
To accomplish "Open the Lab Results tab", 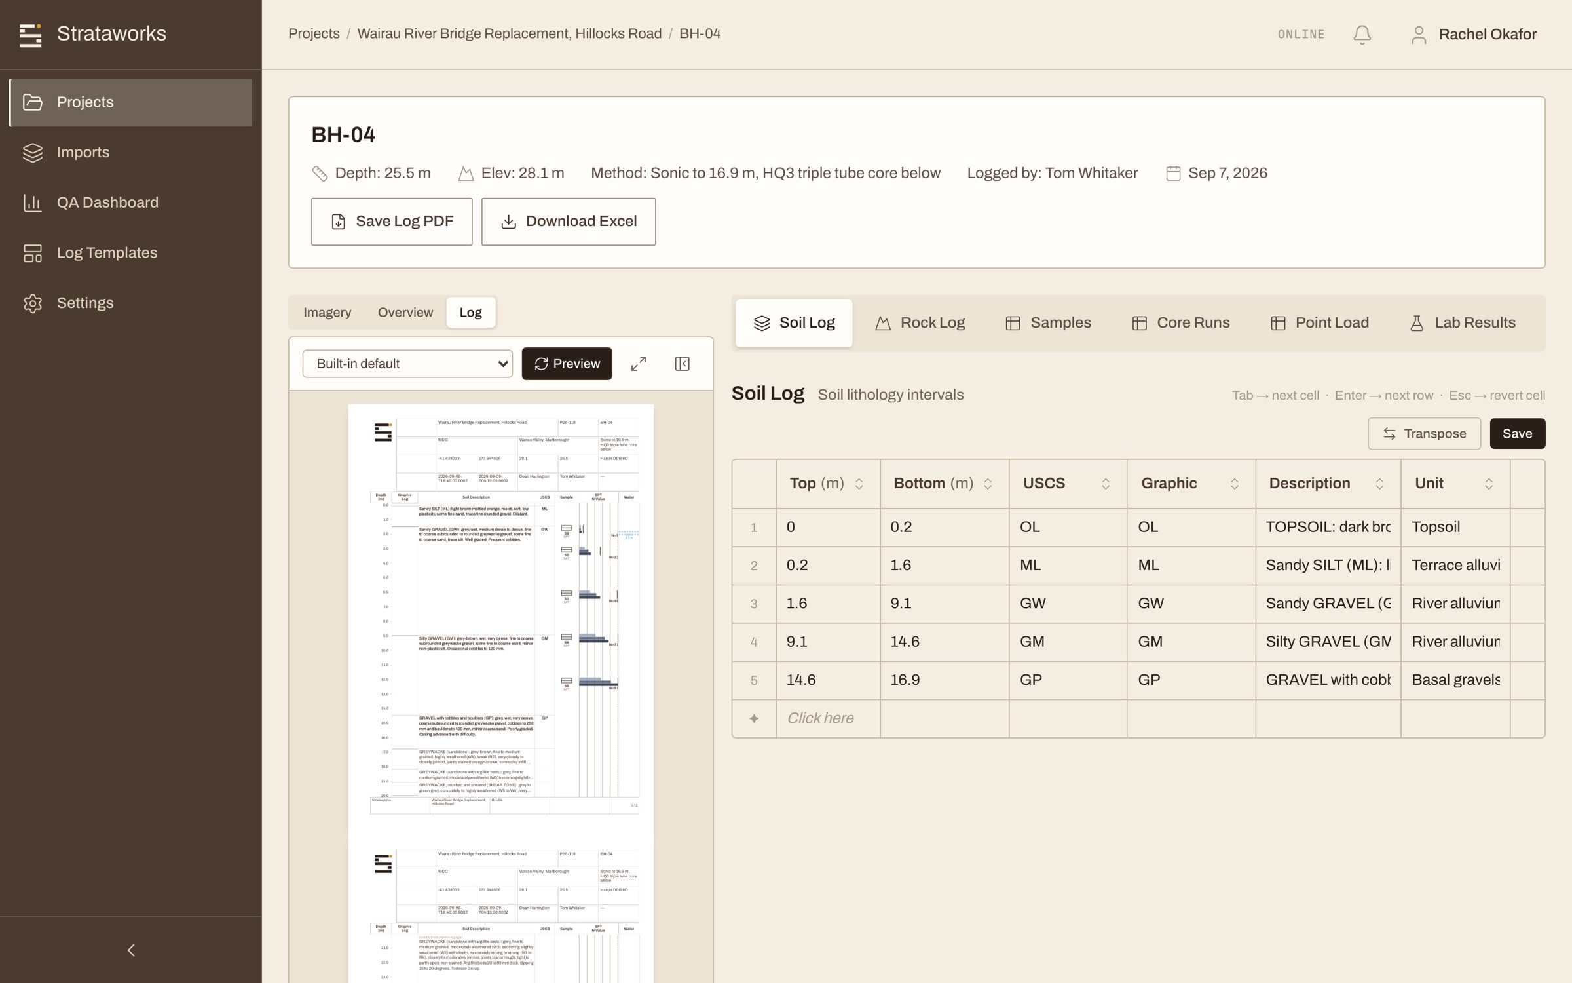I will [1462, 323].
